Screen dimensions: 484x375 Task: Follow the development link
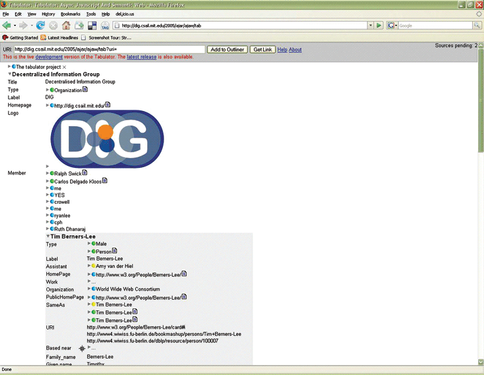(x=49, y=57)
